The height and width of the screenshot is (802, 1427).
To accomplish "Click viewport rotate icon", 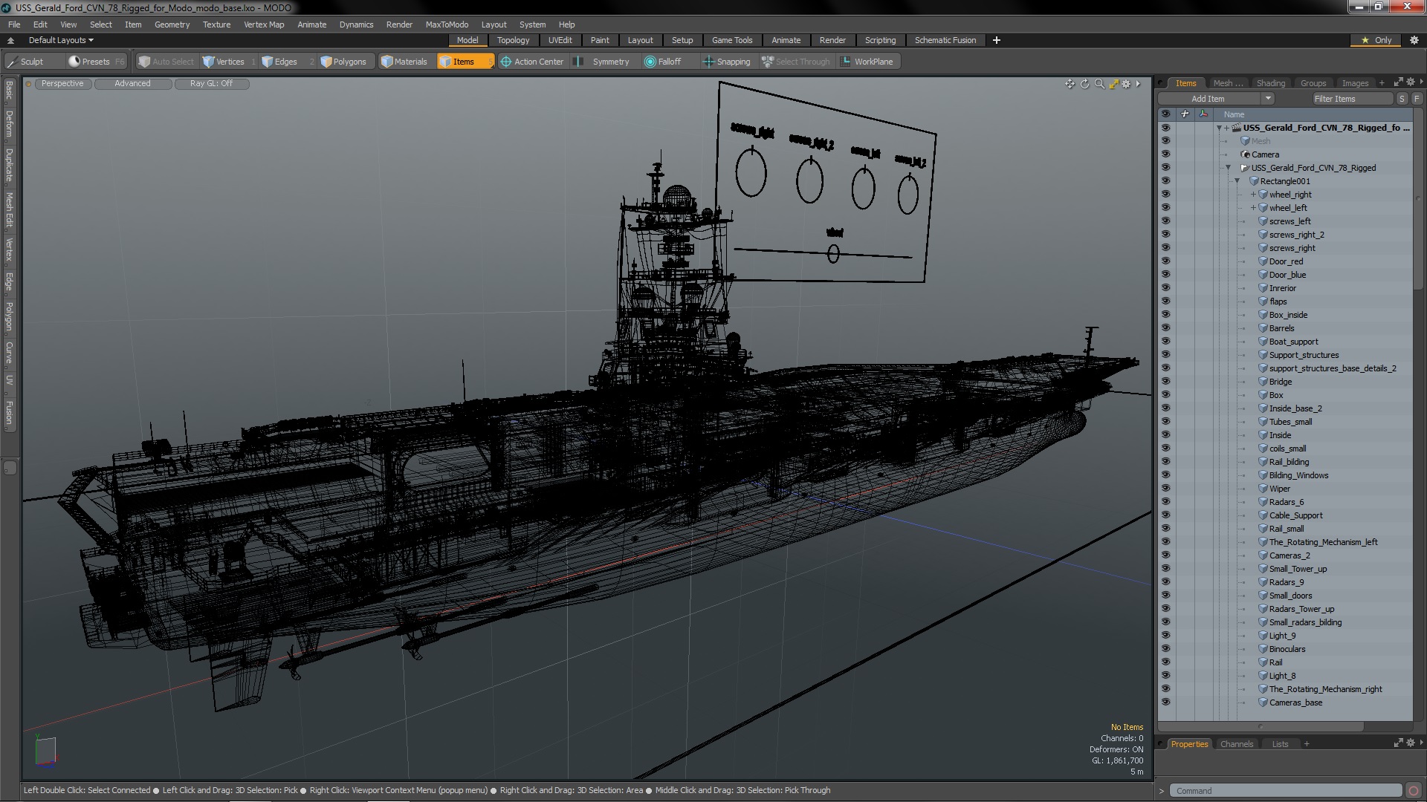I will click(x=1084, y=84).
